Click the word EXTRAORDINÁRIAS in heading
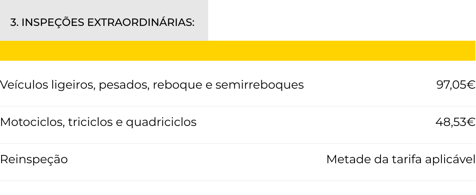Viewport: 476px width, 195px height. point(141,23)
